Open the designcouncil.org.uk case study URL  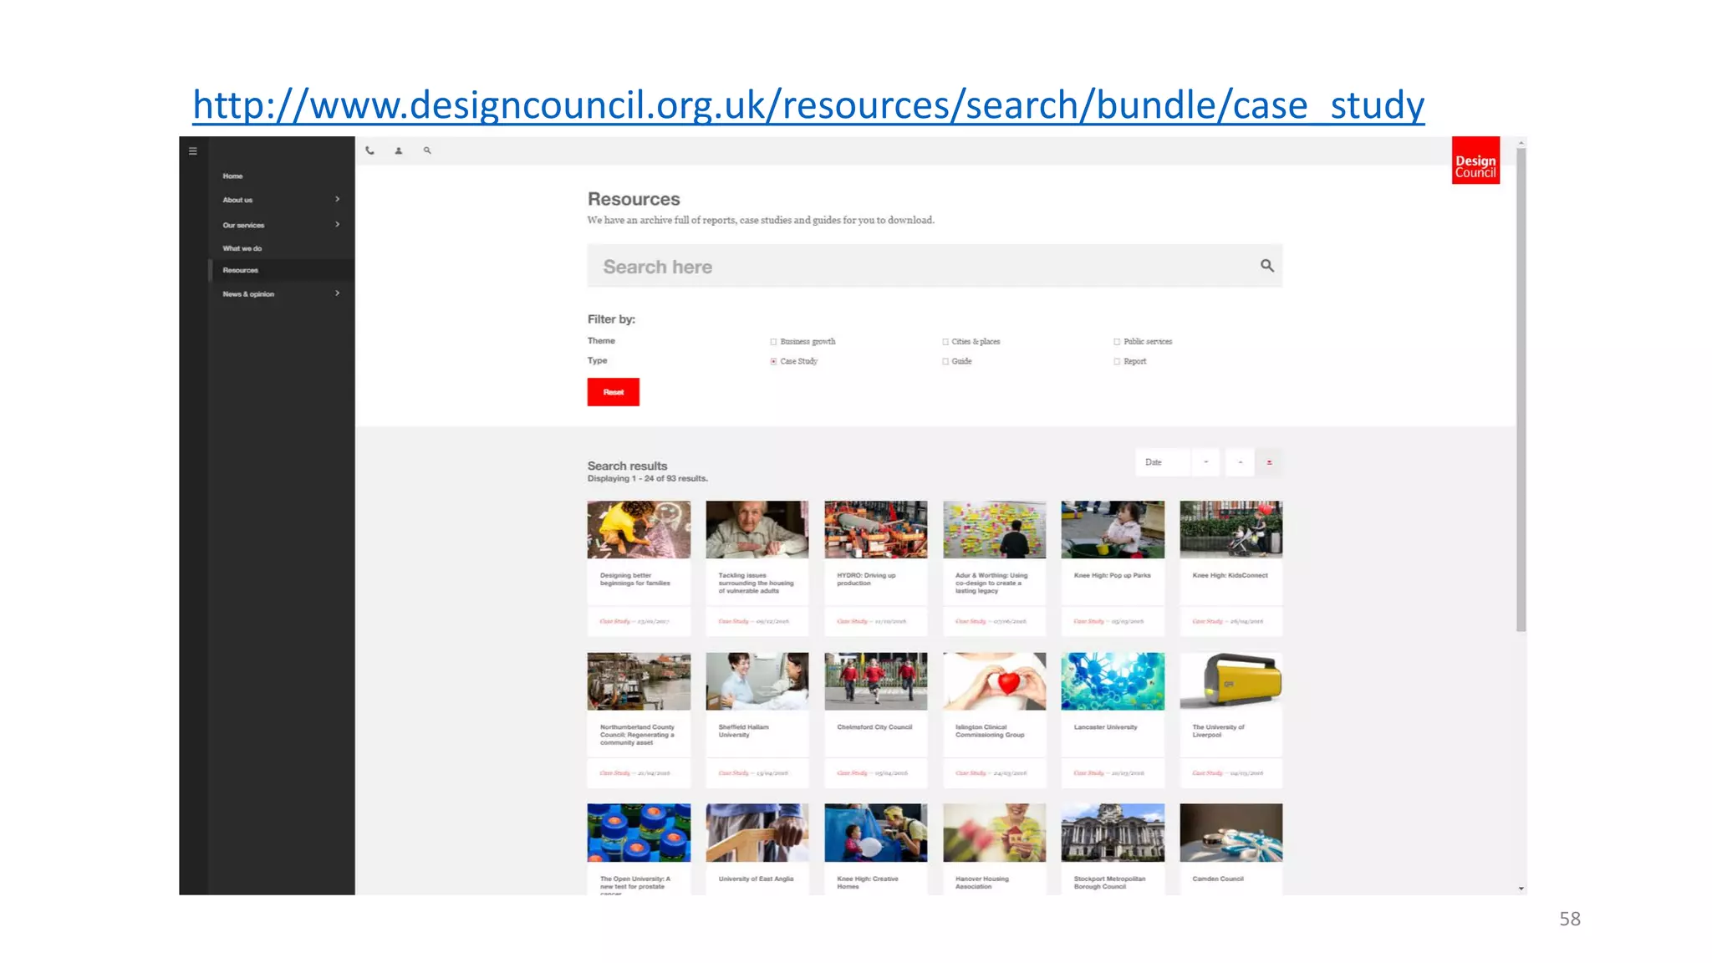pyautogui.click(x=808, y=105)
